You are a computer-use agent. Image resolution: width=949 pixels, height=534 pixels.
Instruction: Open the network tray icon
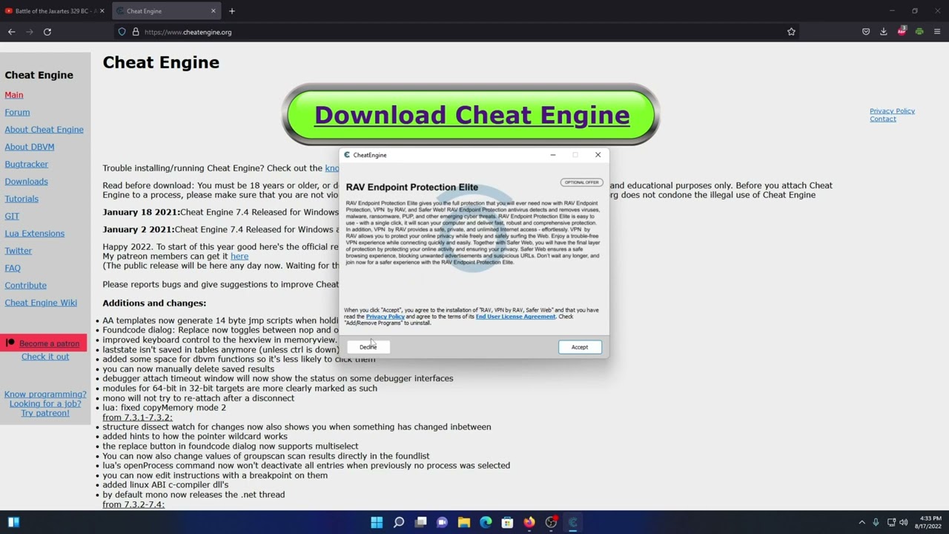tap(891, 522)
